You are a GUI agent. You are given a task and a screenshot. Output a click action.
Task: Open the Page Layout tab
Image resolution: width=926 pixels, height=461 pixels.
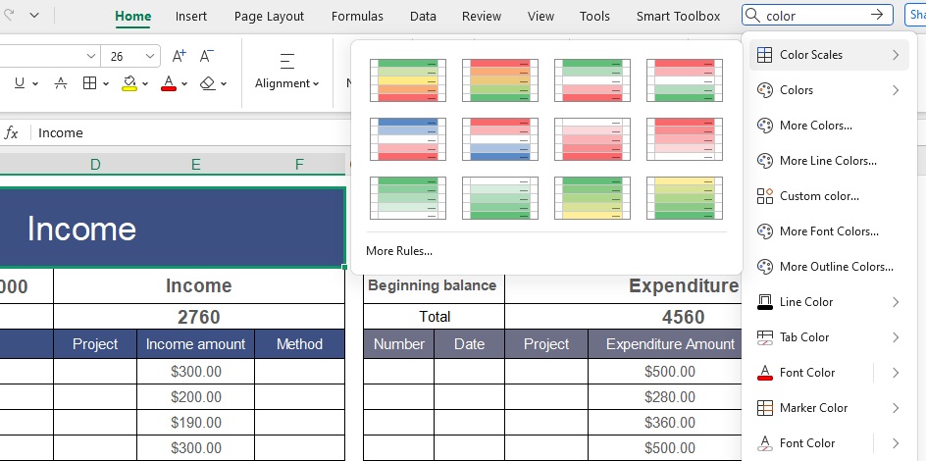pos(270,17)
